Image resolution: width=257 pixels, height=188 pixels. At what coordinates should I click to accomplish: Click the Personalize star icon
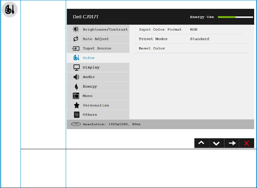tap(76, 105)
